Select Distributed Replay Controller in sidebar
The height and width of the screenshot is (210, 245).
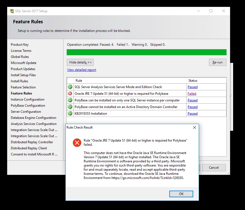pyautogui.click(x=32, y=142)
